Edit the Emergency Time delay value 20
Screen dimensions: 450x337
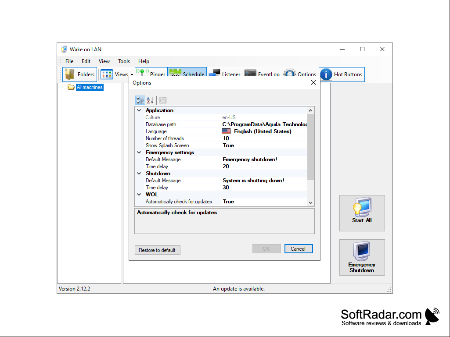coord(264,167)
